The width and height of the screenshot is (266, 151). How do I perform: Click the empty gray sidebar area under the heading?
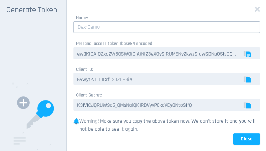click(33, 50)
